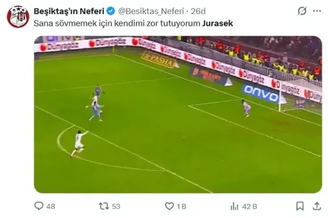Screen dimensions: 328x218
Task: Open the view analytics bar chart icon
Action: [x=234, y=206]
